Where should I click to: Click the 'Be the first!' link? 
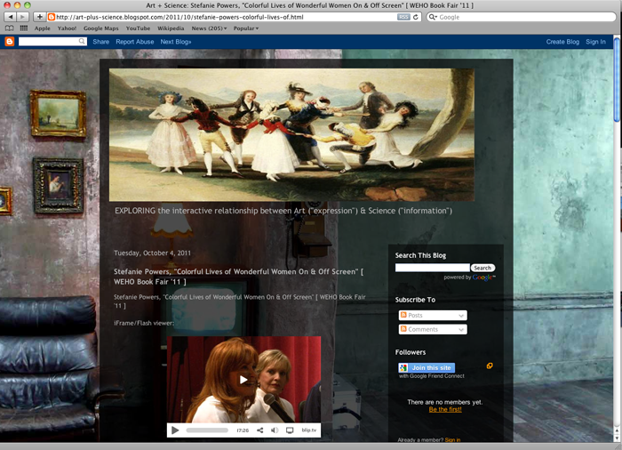click(445, 409)
